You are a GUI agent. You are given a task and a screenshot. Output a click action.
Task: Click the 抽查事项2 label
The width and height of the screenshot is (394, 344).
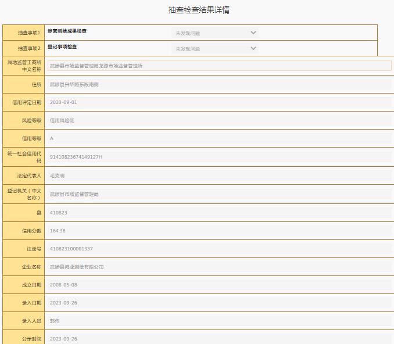click(x=30, y=48)
